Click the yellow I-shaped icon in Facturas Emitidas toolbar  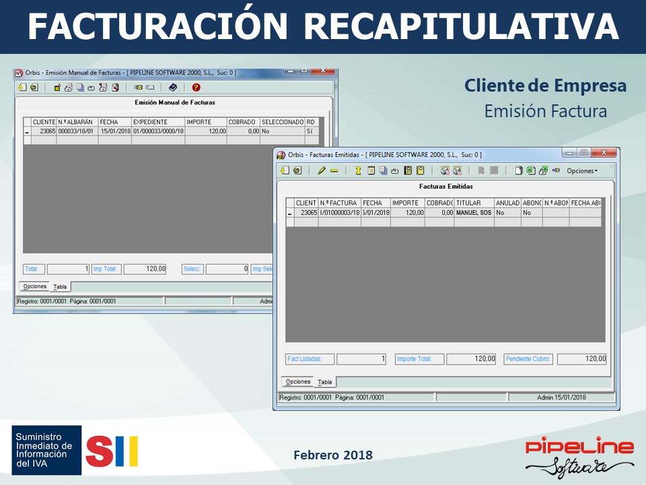(359, 170)
